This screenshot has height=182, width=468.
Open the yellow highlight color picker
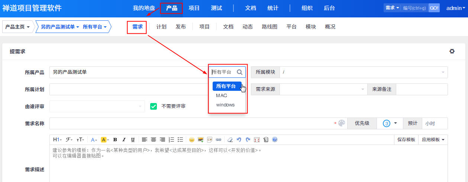pyautogui.click(x=105, y=140)
